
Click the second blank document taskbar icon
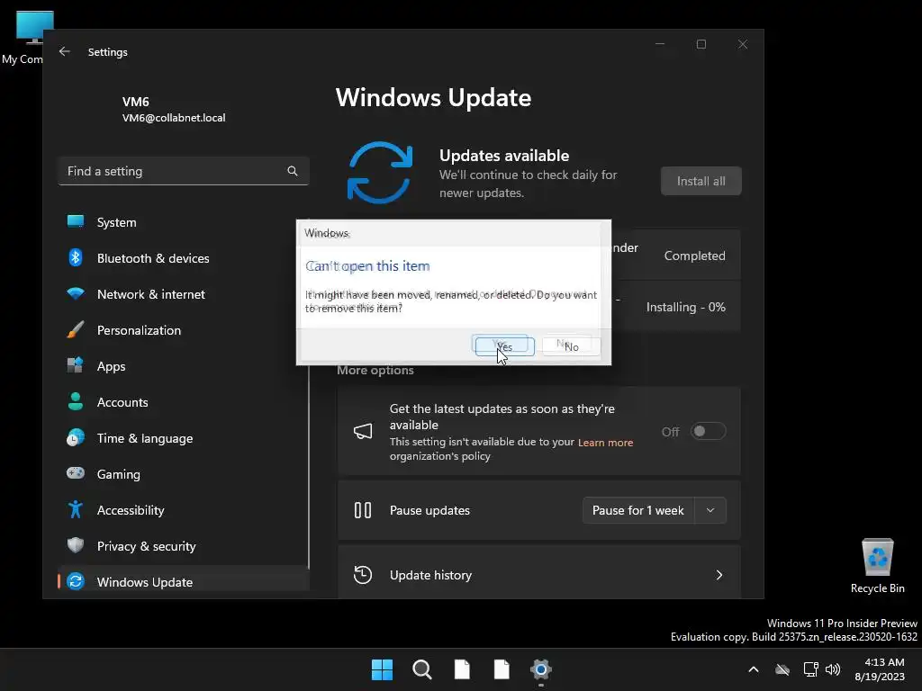502,669
